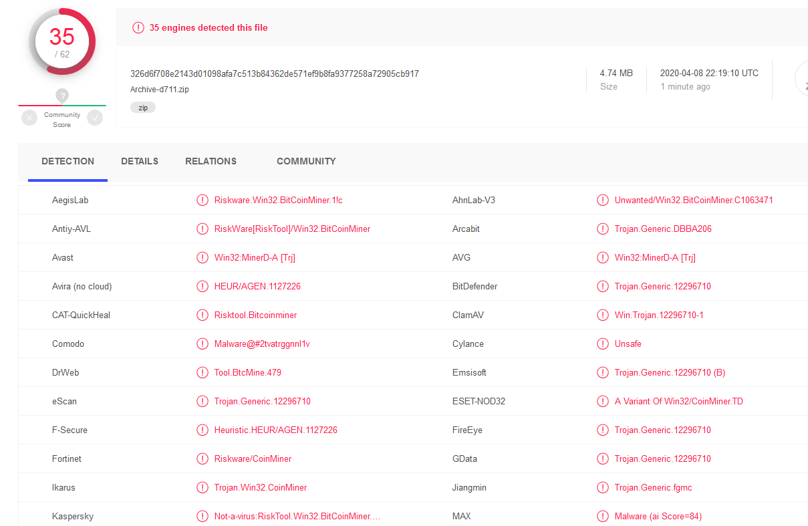
Task: Click the warning icon for Cylance Unsafe result
Action: [x=603, y=344]
